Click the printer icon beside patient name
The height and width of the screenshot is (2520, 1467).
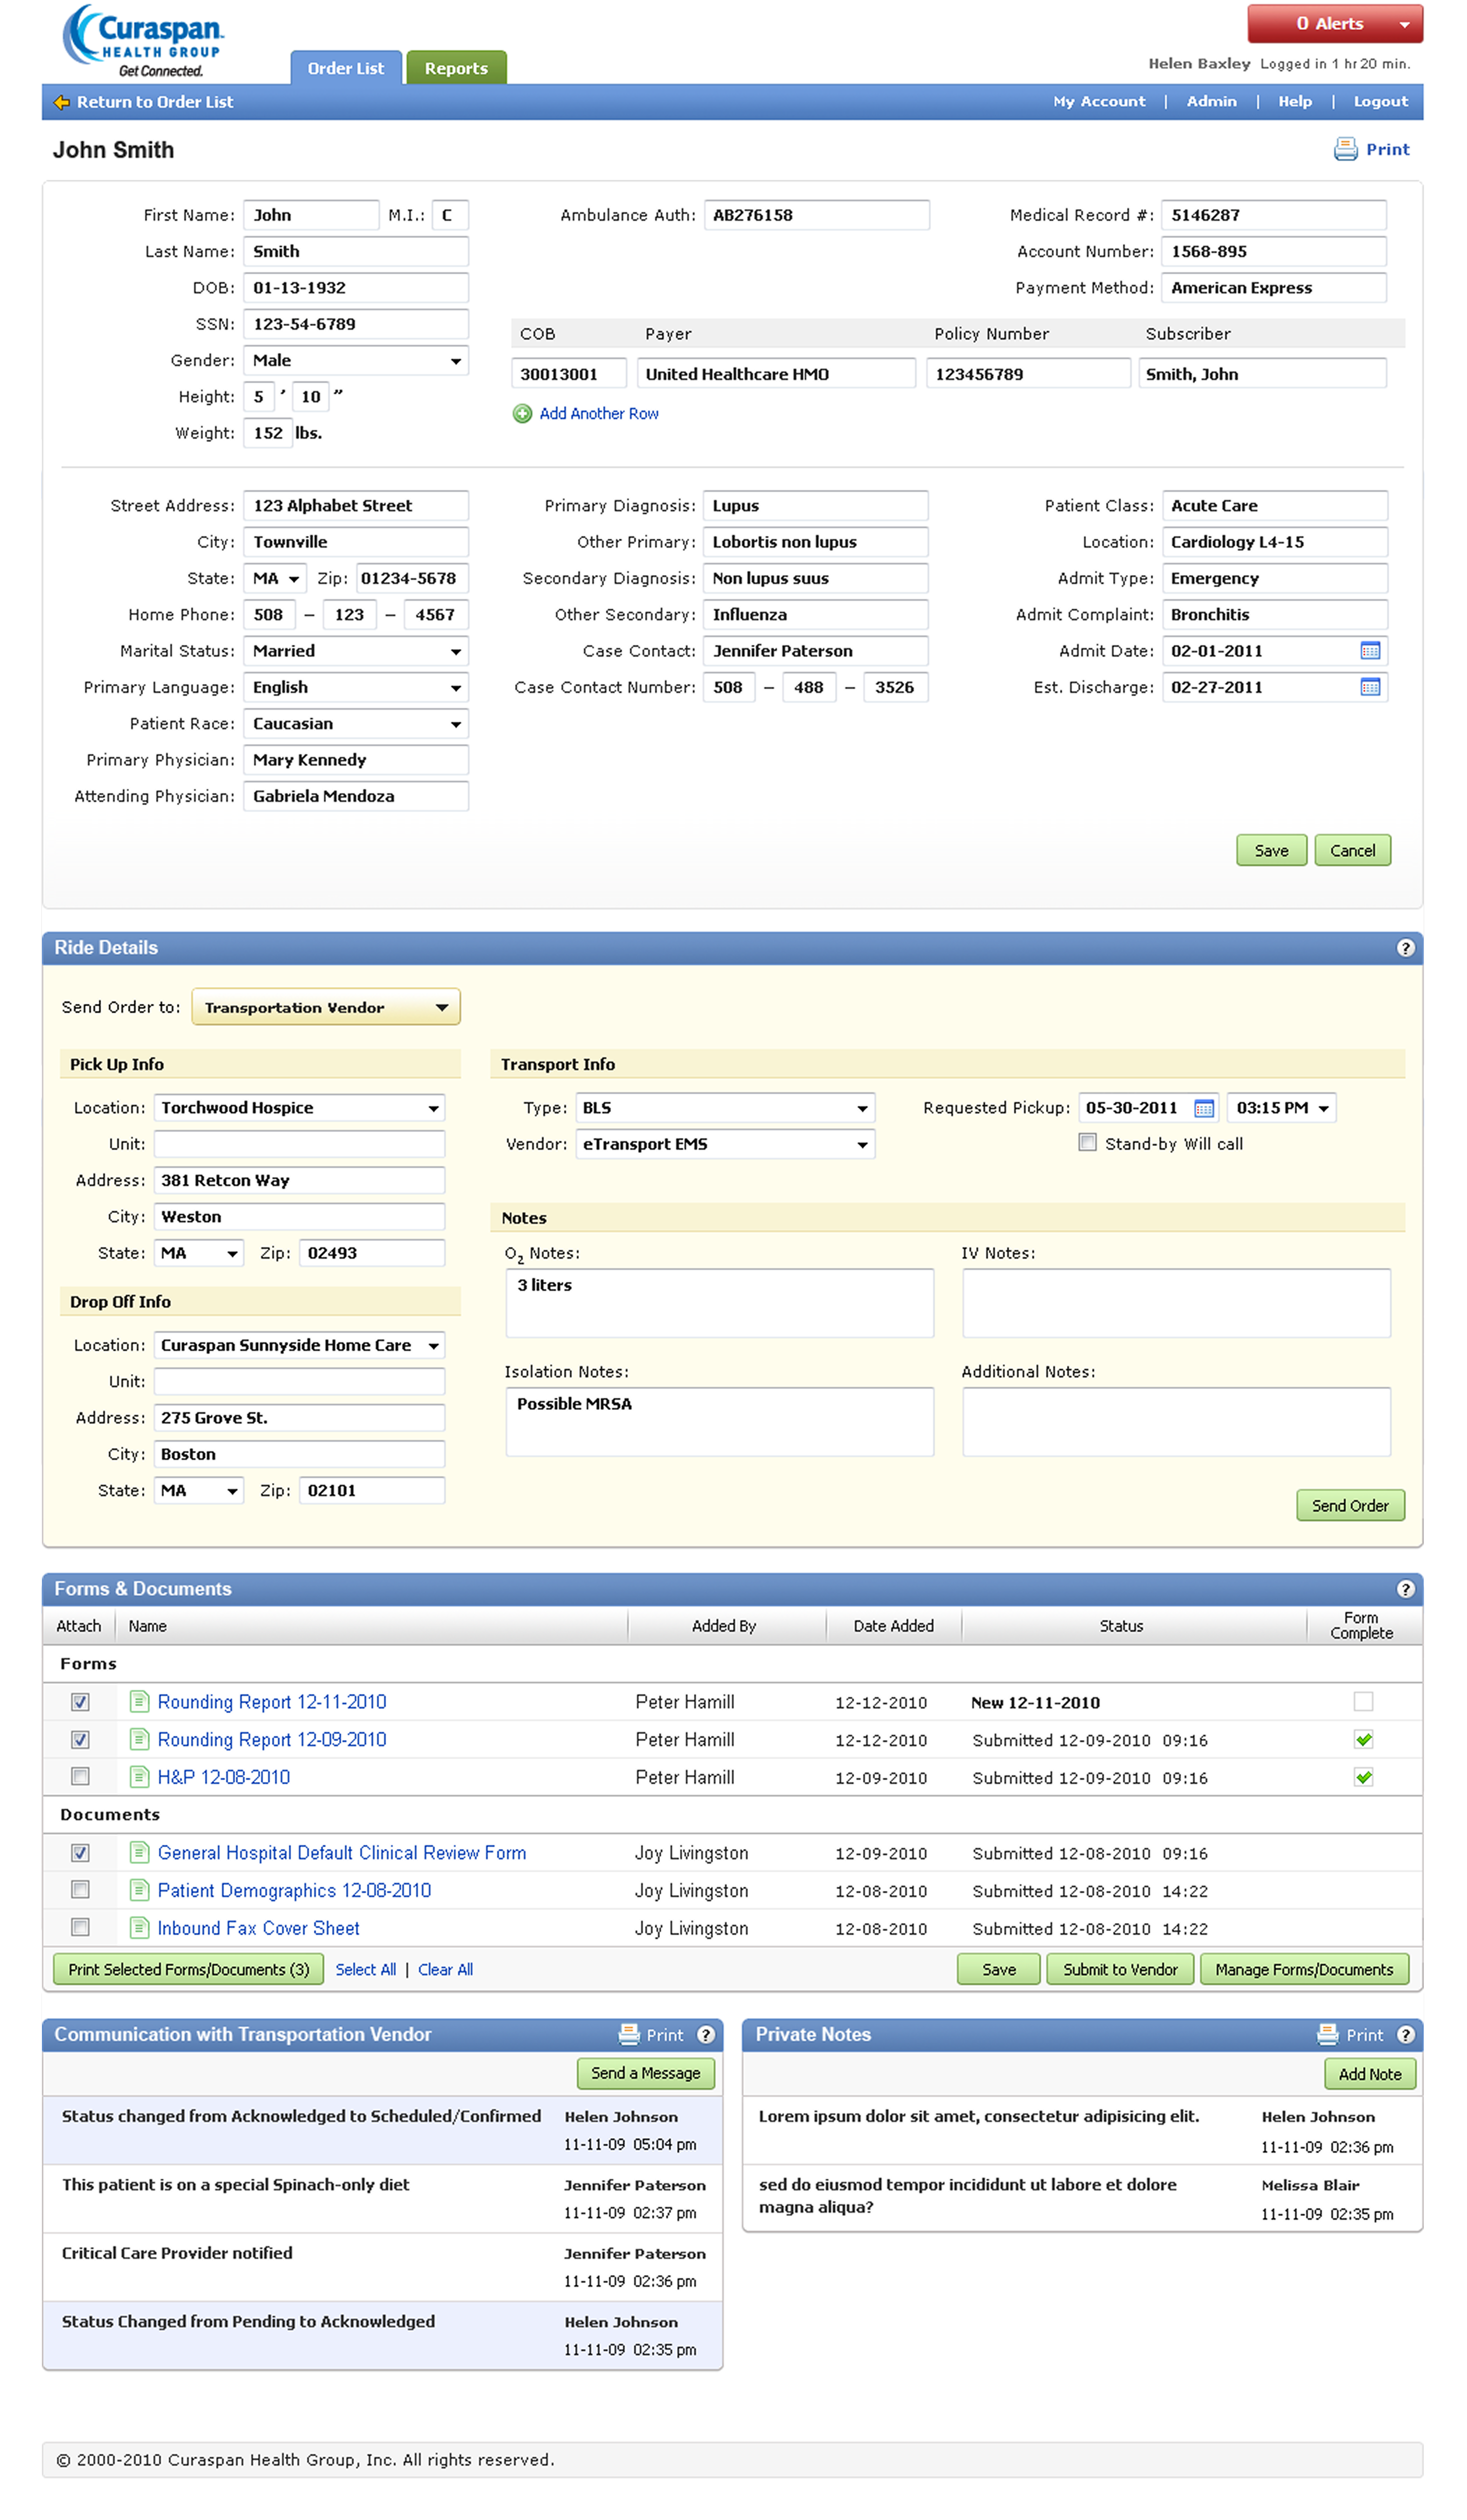1345,149
